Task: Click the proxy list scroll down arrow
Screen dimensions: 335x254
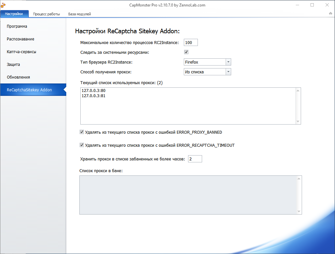Action: point(298,121)
